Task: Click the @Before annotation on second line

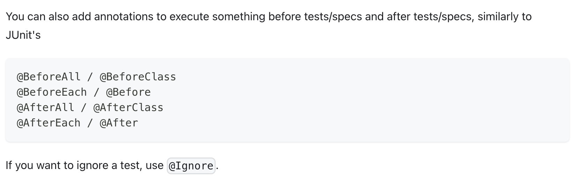Action: (x=128, y=92)
